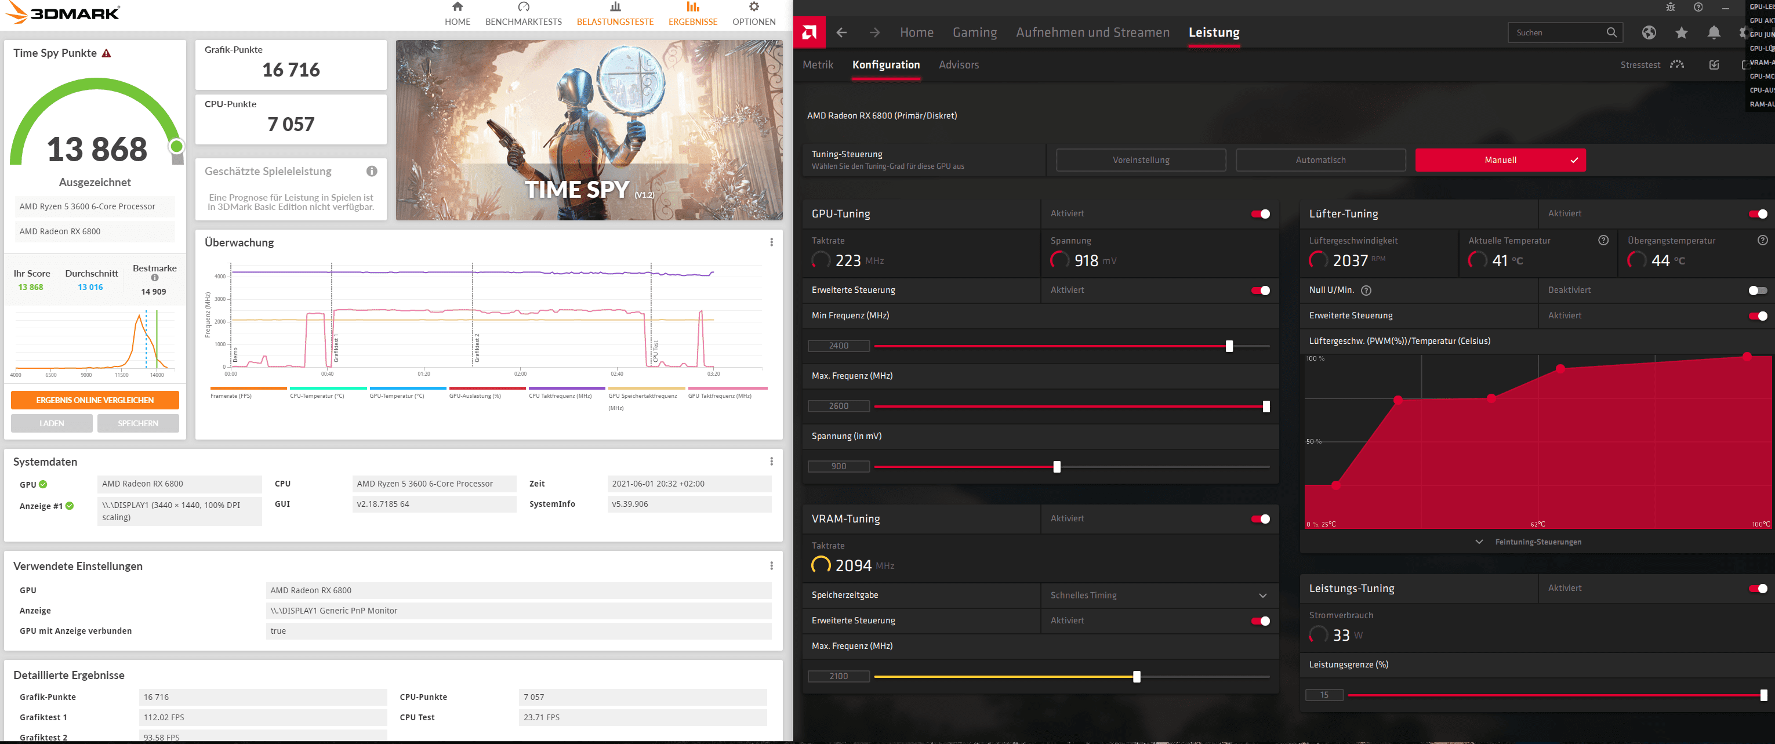Click the bug report icon
This screenshot has height=744, width=1775.
tap(1670, 8)
